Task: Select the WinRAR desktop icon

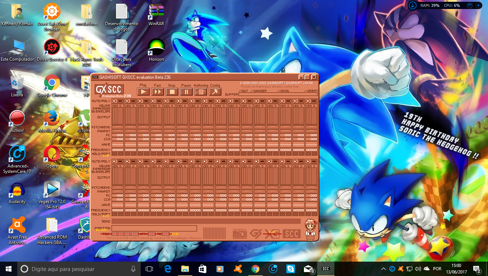Action: point(156,15)
